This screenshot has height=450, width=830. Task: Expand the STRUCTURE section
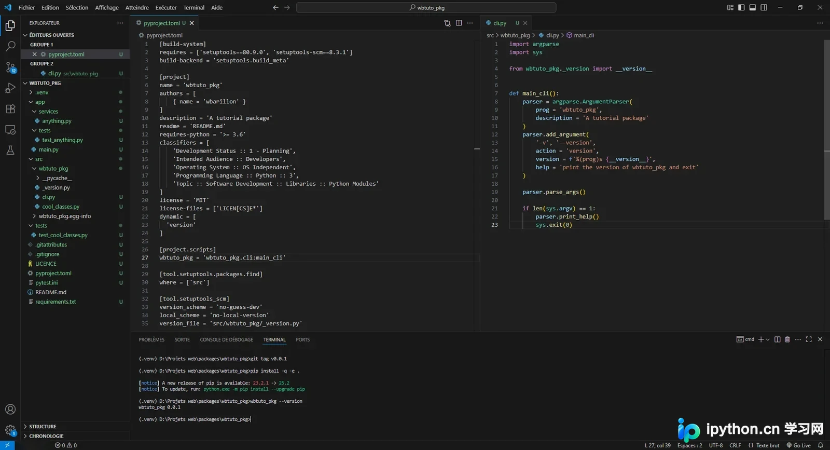click(x=75, y=427)
